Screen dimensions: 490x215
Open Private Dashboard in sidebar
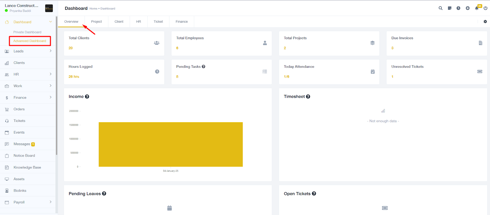tap(27, 32)
